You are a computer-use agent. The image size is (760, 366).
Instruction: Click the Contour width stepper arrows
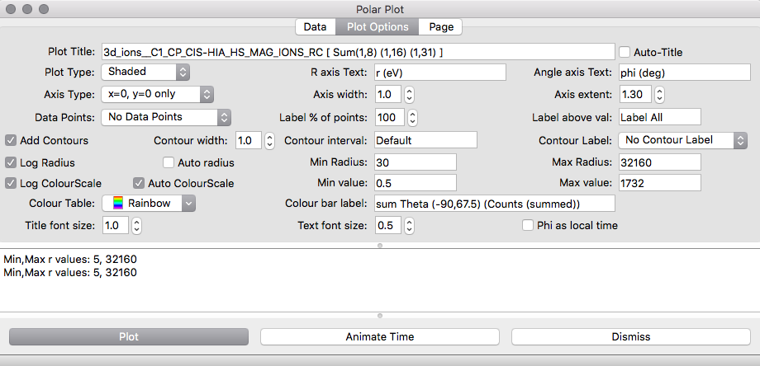click(x=269, y=141)
